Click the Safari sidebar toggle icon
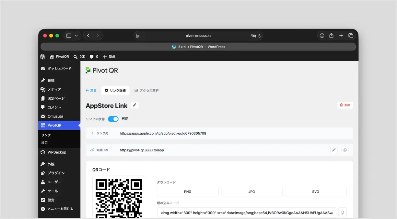Viewport: 397px width, 219px height. click(x=69, y=36)
